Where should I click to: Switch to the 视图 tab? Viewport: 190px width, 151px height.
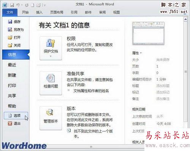[116, 12]
